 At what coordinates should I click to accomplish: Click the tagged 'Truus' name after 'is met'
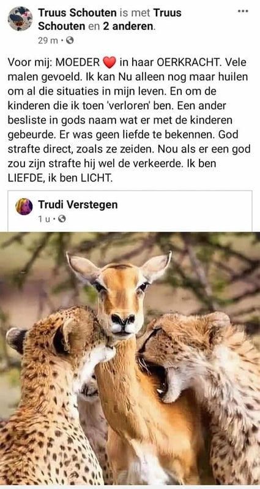167,13
